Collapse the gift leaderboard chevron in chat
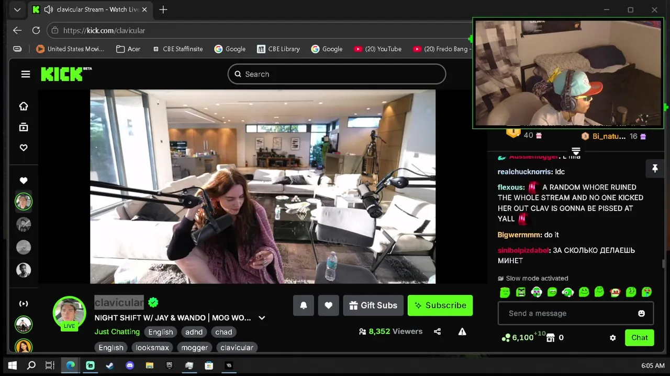 coord(576,151)
